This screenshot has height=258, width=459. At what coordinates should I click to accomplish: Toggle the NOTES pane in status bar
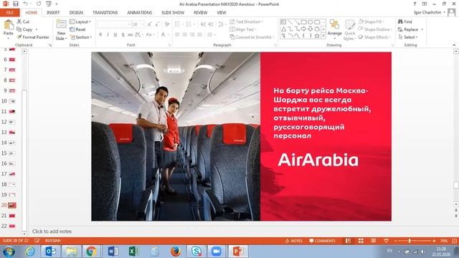(293, 241)
